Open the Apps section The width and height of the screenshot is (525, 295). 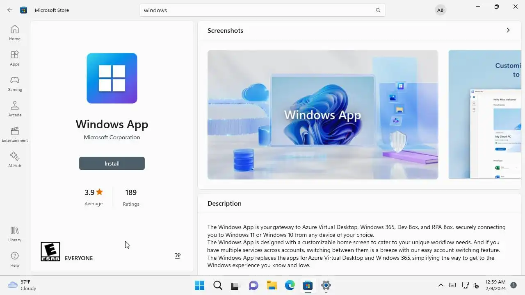pyautogui.click(x=15, y=58)
